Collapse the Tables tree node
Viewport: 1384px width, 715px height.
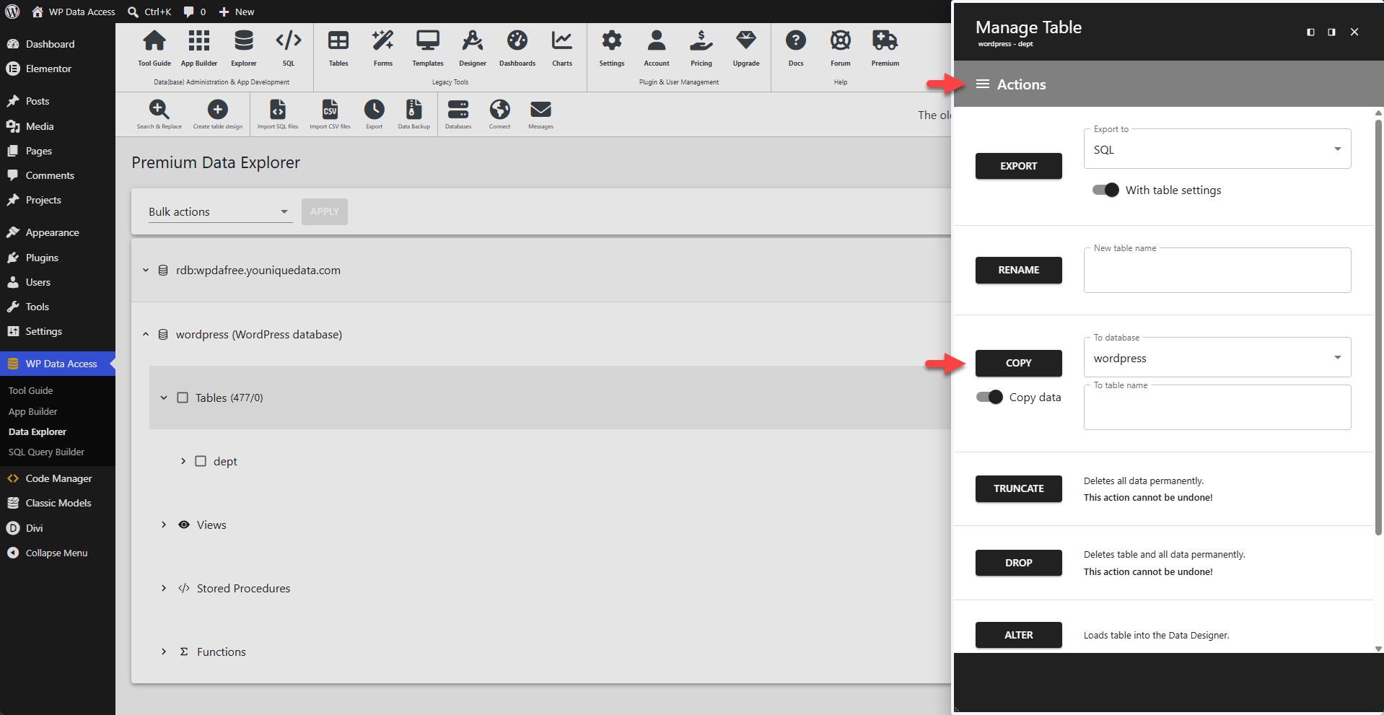(164, 398)
